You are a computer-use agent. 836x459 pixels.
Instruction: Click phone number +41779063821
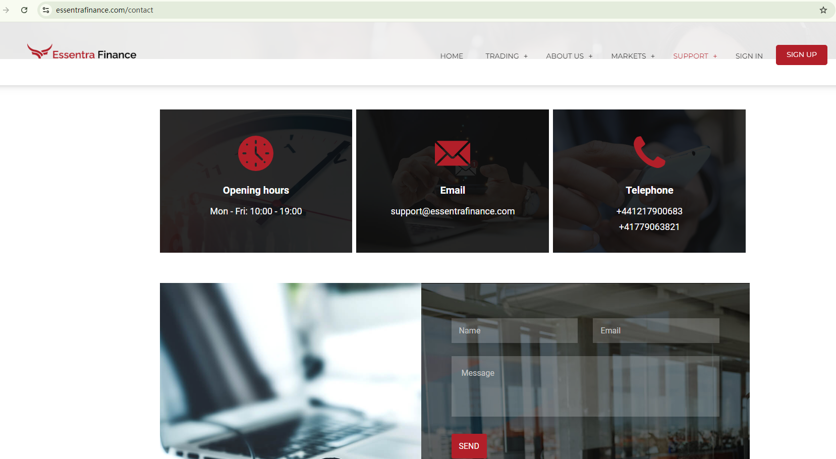(x=649, y=227)
